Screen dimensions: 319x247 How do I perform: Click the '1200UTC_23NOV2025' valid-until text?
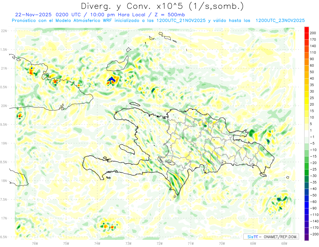(x=280, y=21)
